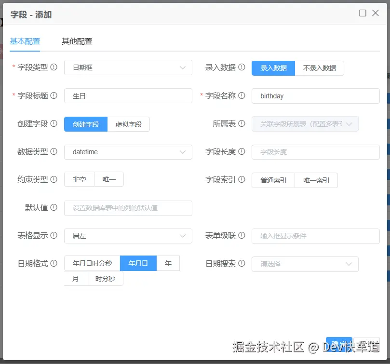Enable 普通索引 for the field

[x=273, y=180]
